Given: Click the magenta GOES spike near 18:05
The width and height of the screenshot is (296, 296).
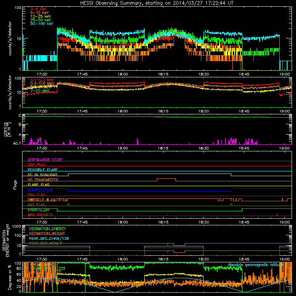Looking at the screenshot, I should coord(137,141).
